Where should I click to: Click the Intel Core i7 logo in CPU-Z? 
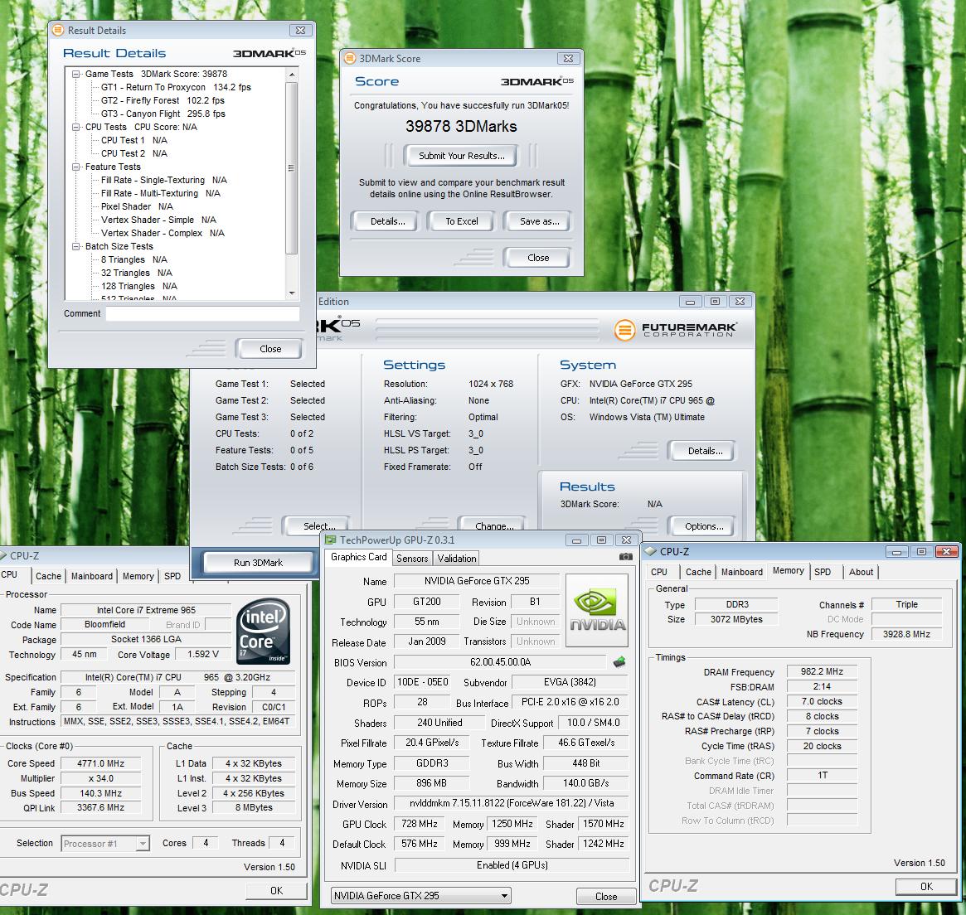click(x=264, y=632)
